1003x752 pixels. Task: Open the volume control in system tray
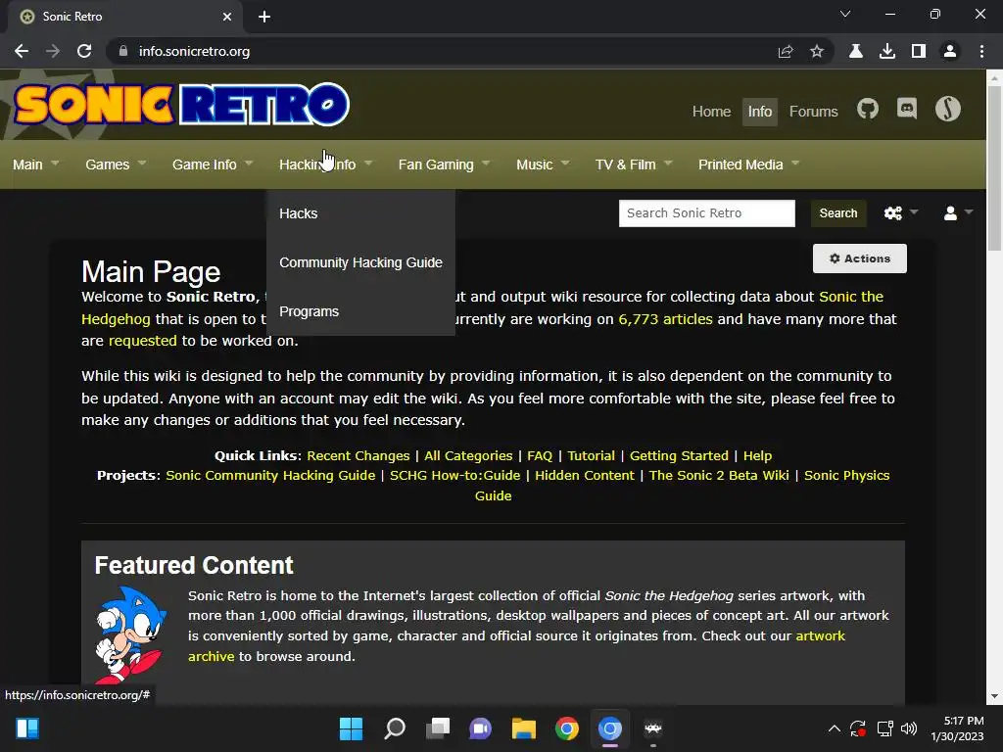[x=909, y=728]
